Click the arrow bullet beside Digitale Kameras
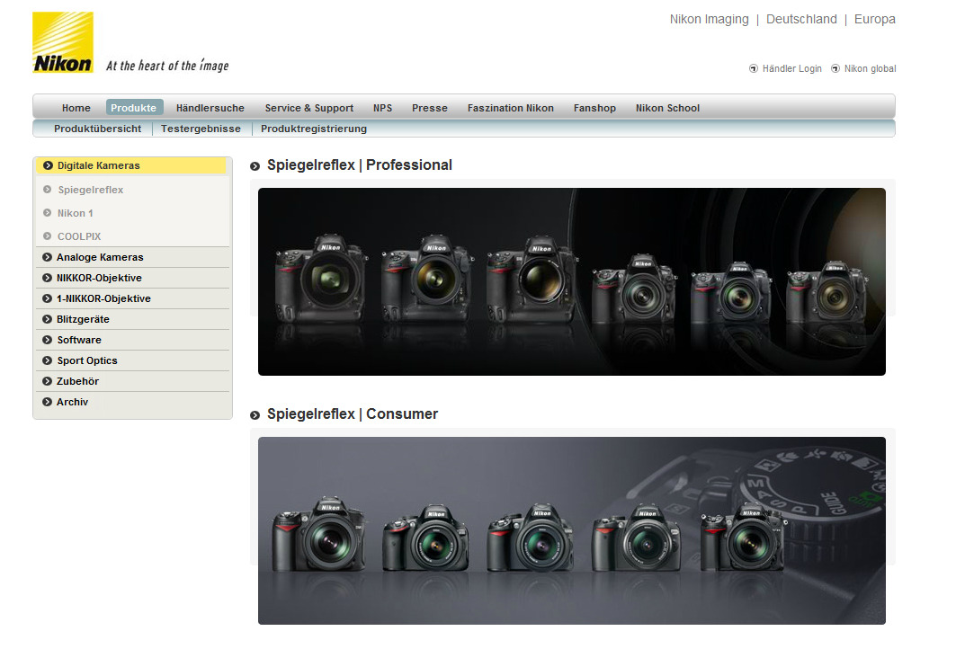Image resolution: width=965 pixels, height=649 pixels. 48,165
